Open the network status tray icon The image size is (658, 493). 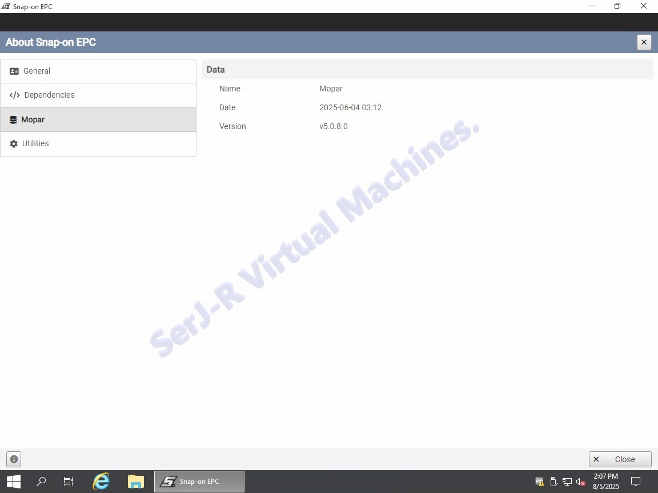point(567,482)
